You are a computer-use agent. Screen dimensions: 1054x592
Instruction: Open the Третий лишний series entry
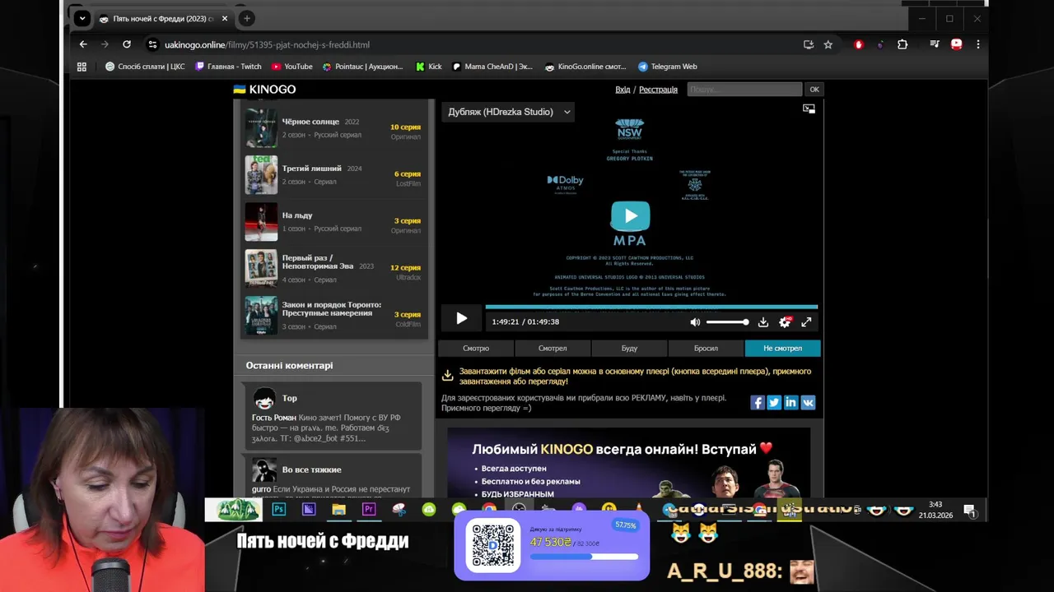[333, 175]
